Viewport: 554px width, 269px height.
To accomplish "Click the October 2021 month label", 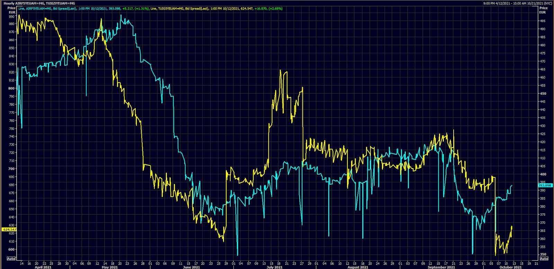I will [x=510, y=267].
